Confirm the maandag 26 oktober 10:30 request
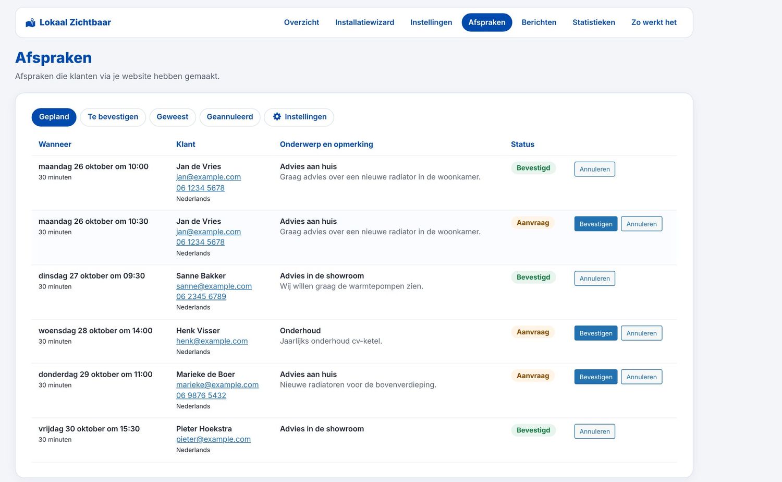The height and width of the screenshot is (482, 782). tap(596, 224)
